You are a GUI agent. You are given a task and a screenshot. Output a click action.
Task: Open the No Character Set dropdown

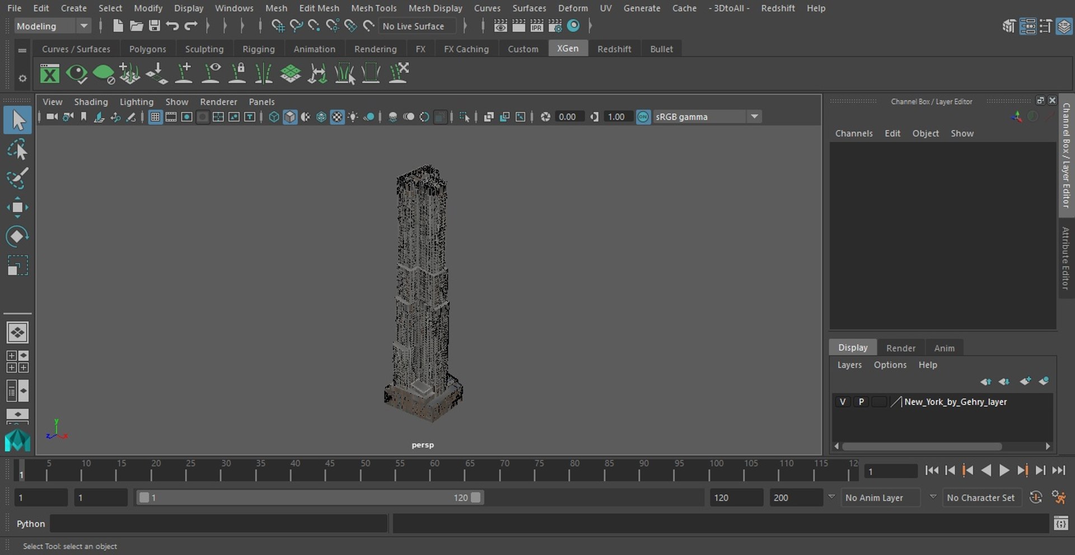pyautogui.click(x=983, y=497)
